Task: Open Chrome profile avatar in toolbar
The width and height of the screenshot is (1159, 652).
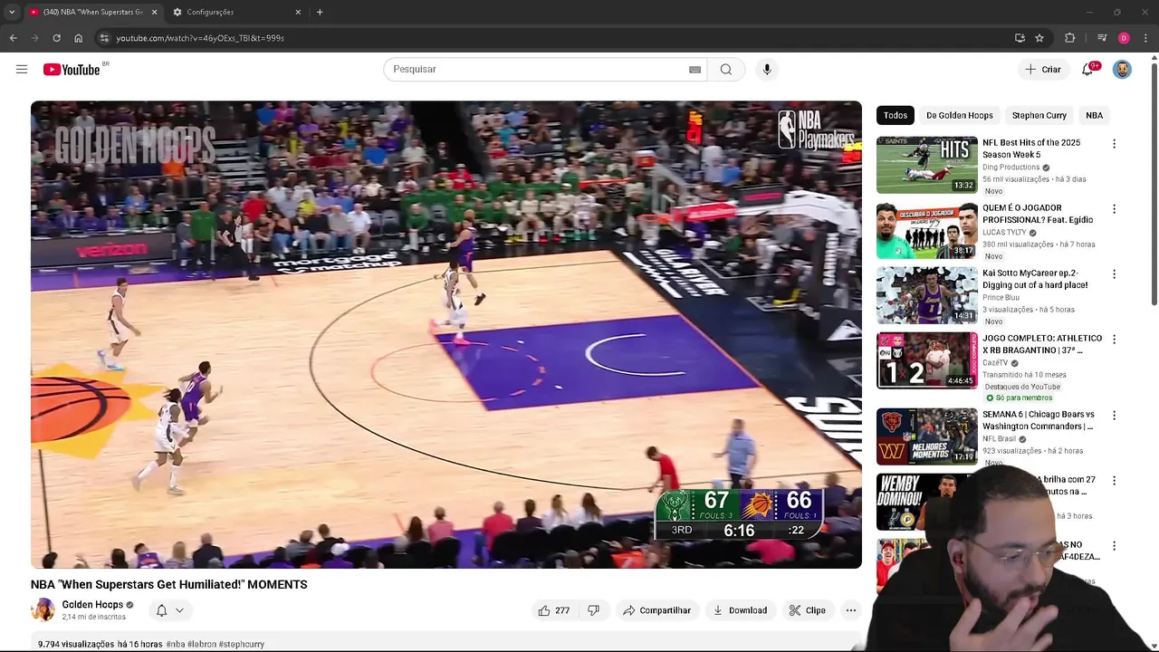Action: pos(1124,38)
